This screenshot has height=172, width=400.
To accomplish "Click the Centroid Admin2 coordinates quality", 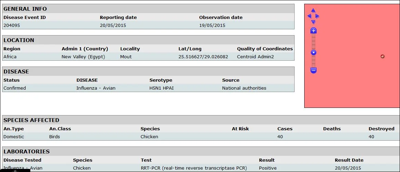I will 255,57.
